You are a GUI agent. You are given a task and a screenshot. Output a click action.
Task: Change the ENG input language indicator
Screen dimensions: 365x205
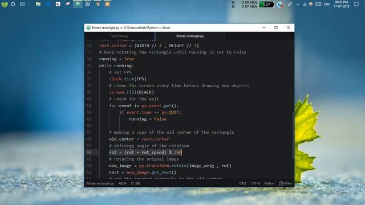pos(327,5)
